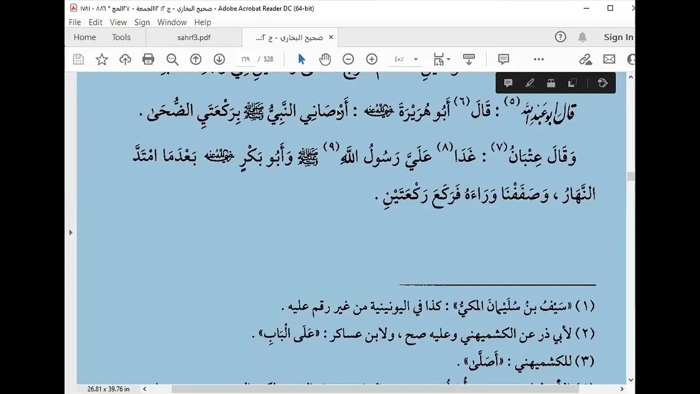700x394 pixels.
Task: Click footnote (1) سيف بن سليمان line
Action: [437, 306]
